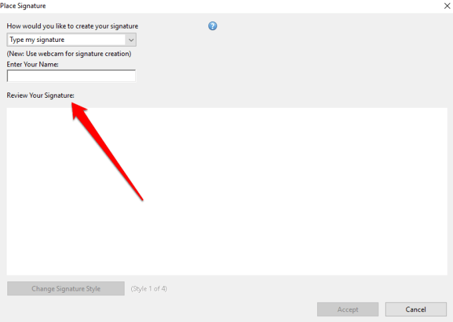
Task: Click the '(Style 1 of 4)' indicator
Action: (x=149, y=289)
